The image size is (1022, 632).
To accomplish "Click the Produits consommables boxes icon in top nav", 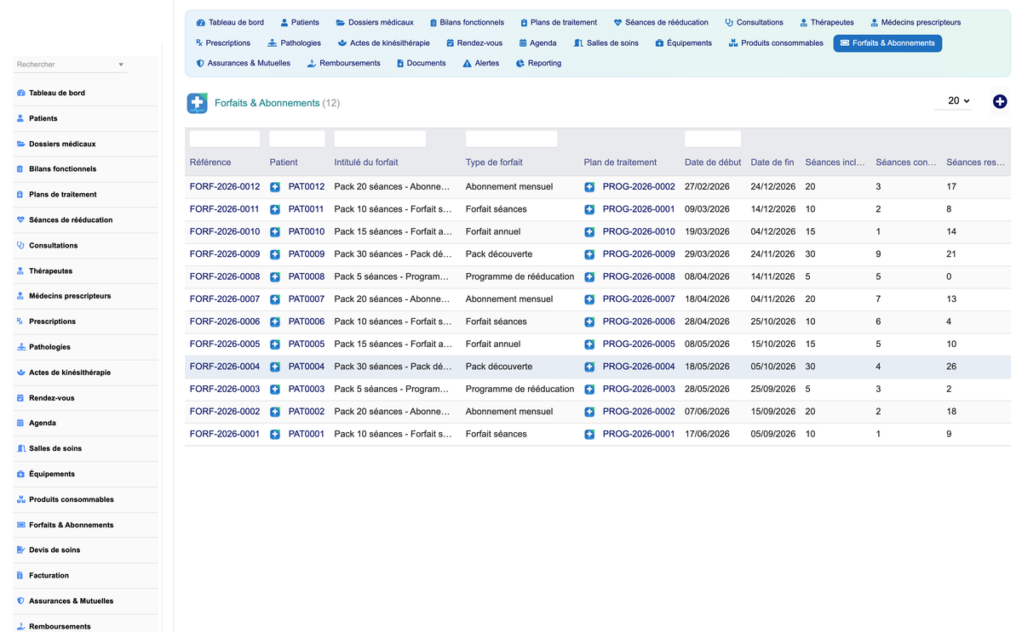I will tap(733, 43).
